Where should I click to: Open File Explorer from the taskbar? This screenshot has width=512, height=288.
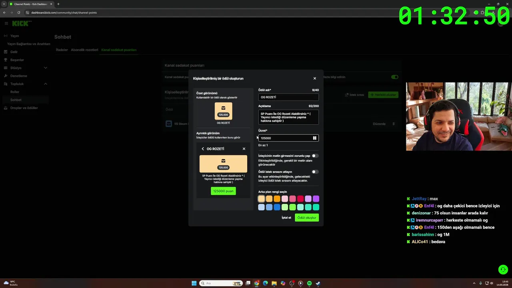pos(274,283)
